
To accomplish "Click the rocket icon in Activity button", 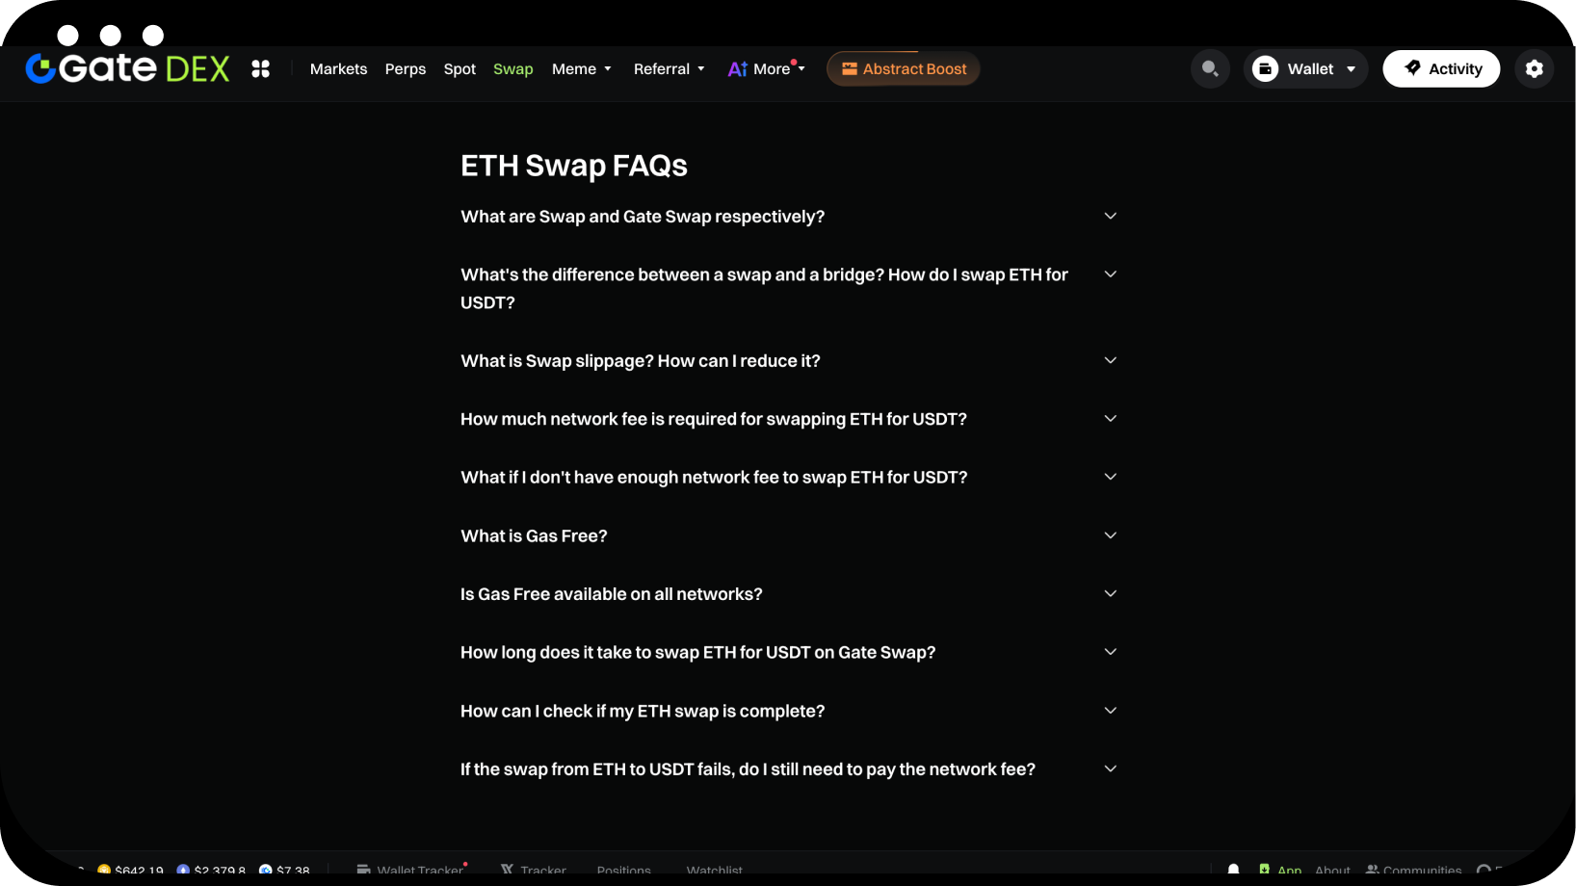I will (1413, 67).
